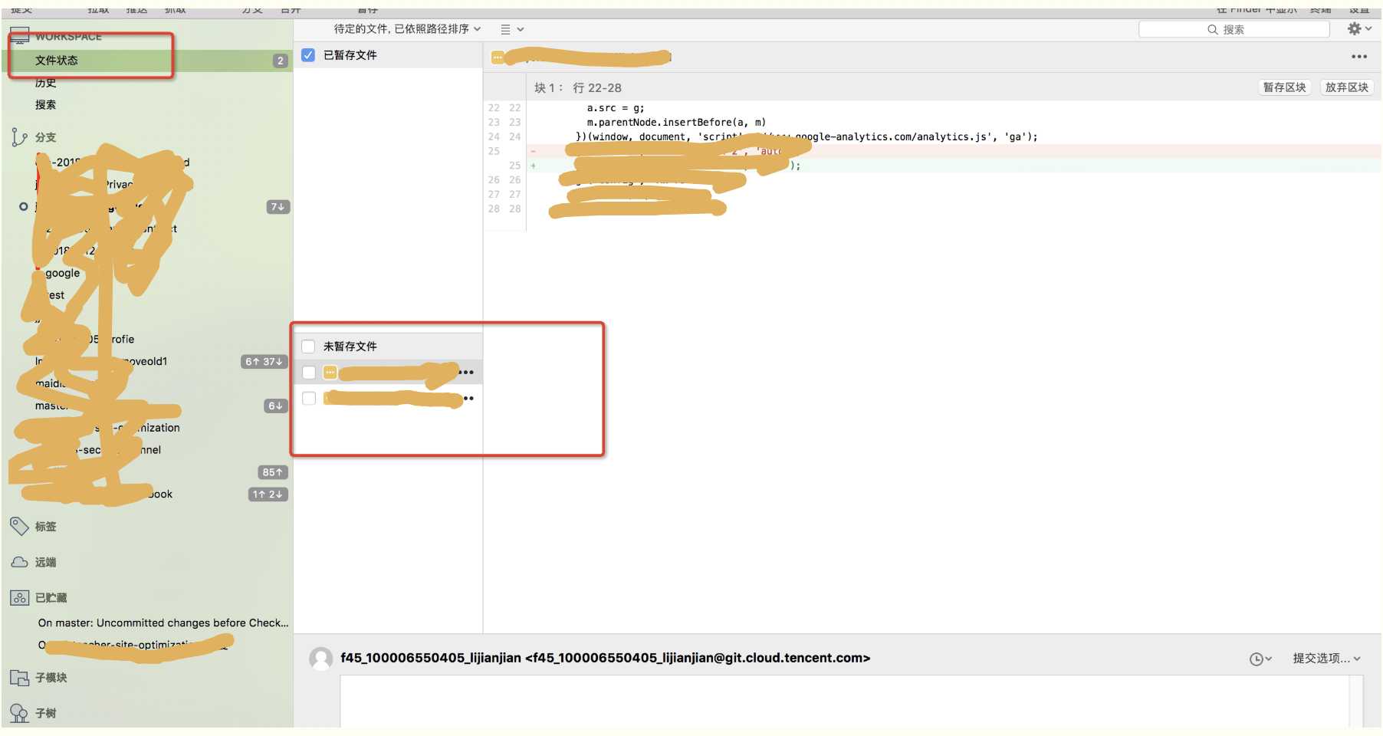Click the 搜索 search field
The height and width of the screenshot is (736, 1383).
[x=1234, y=29]
